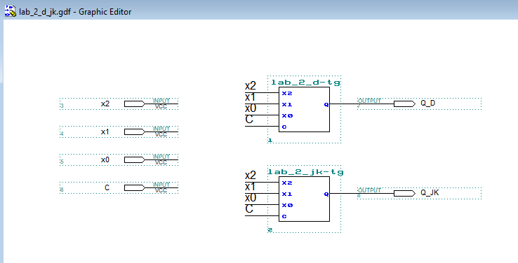
Task: Click the x0 wire label on lab_2_jk-tg
Action: tap(251, 198)
